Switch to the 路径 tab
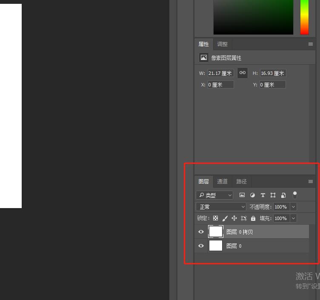The image size is (320, 300). 241,182
